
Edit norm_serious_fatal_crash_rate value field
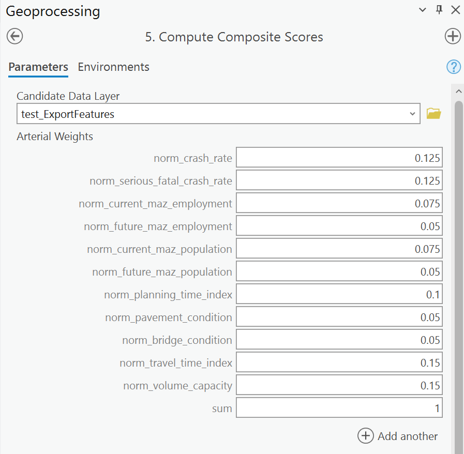[339, 180]
